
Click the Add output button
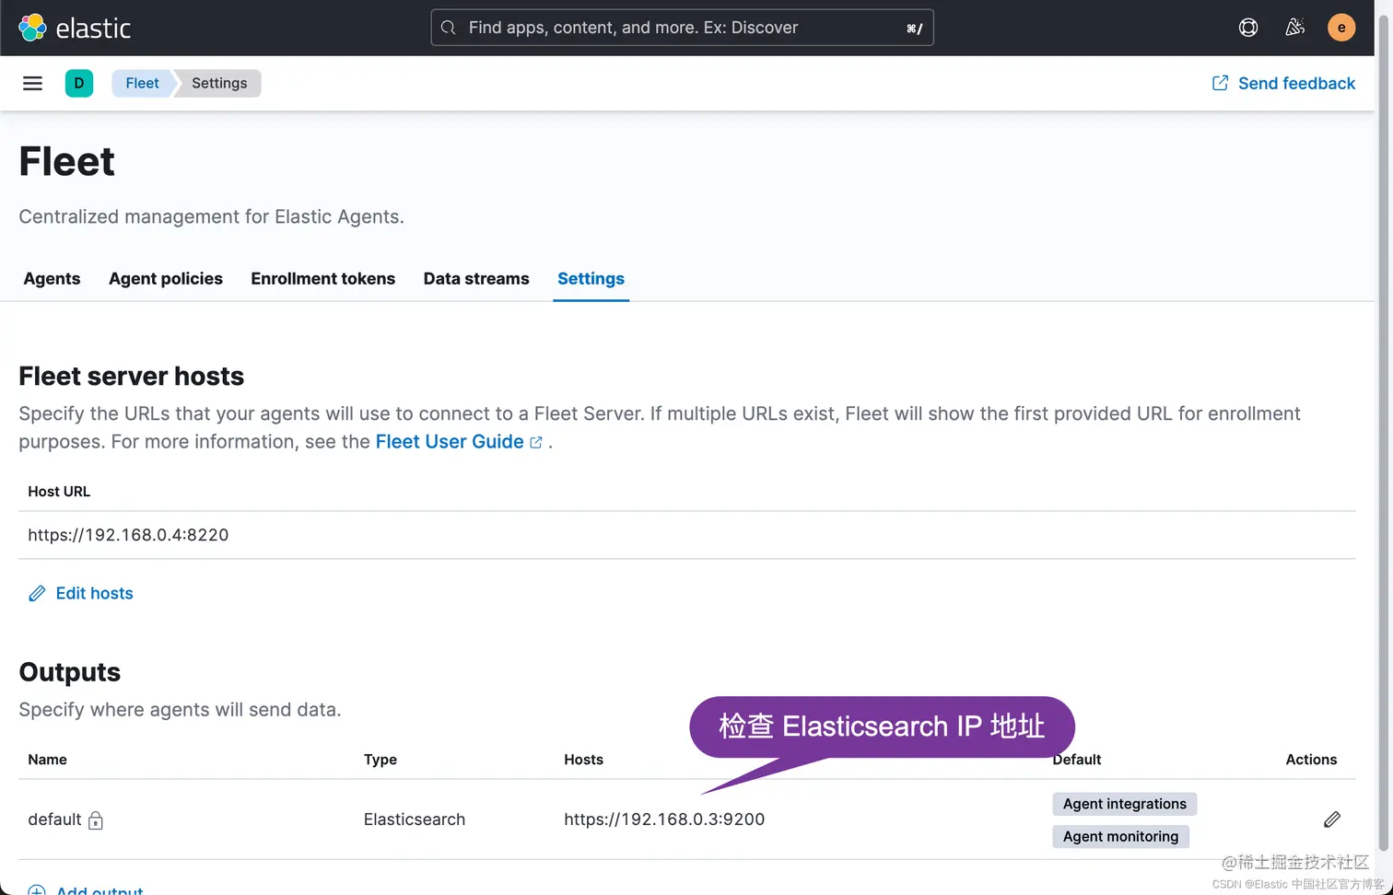86,890
